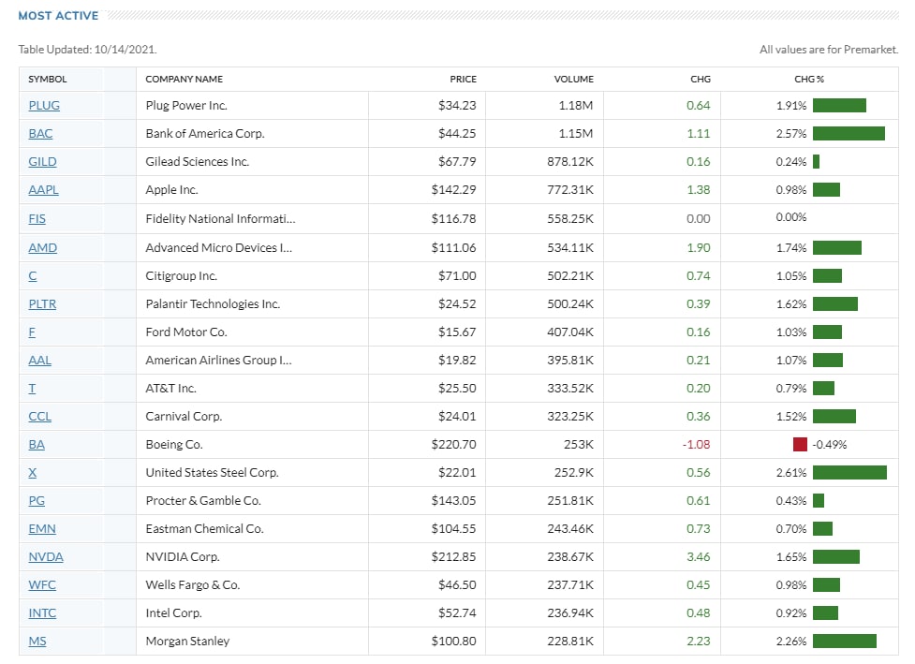
Task: Open the MS ticker link
Action: click(x=37, y=642)
